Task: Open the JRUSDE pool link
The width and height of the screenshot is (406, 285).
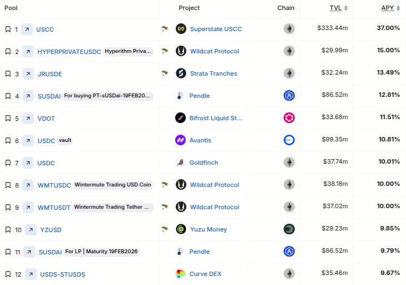Action: [49, 74]
